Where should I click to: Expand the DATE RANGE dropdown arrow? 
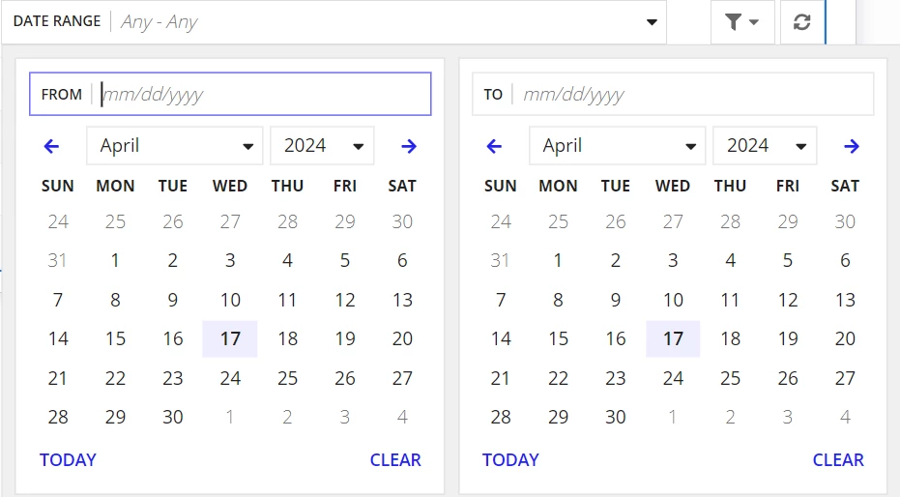[x=652, y=22]
